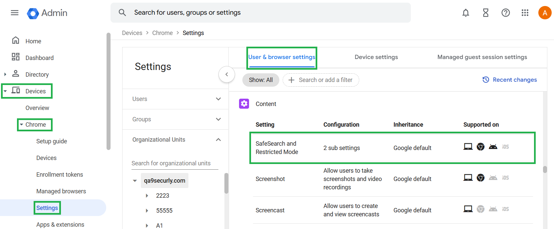Open Setup guide under Chrome
Viewport: 554px width, 229px height.
click(x=52, y=141)
